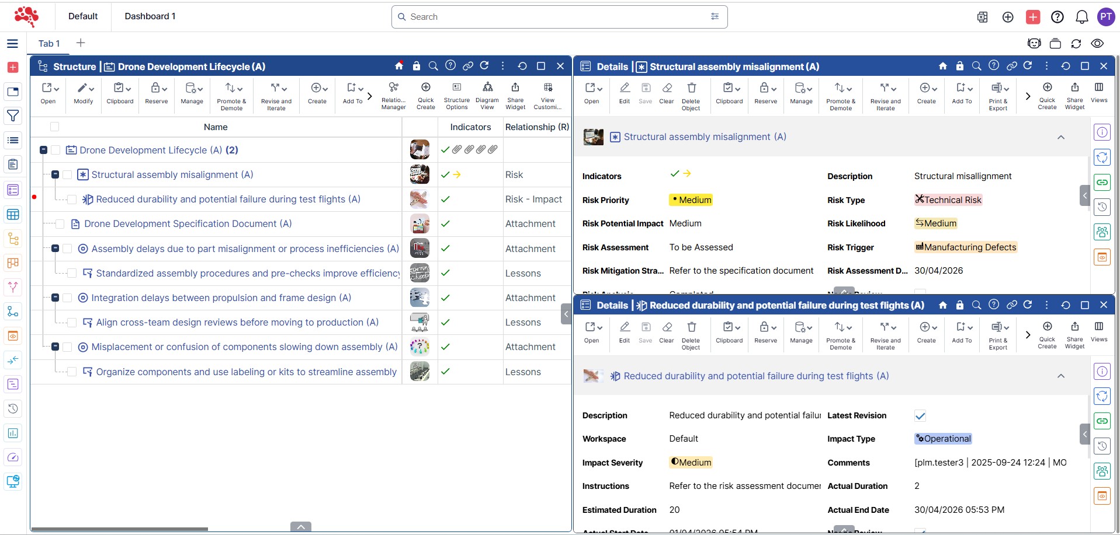Open Drone Development Specification Document link
This screenshot has height=535, width=1120.
188,224
